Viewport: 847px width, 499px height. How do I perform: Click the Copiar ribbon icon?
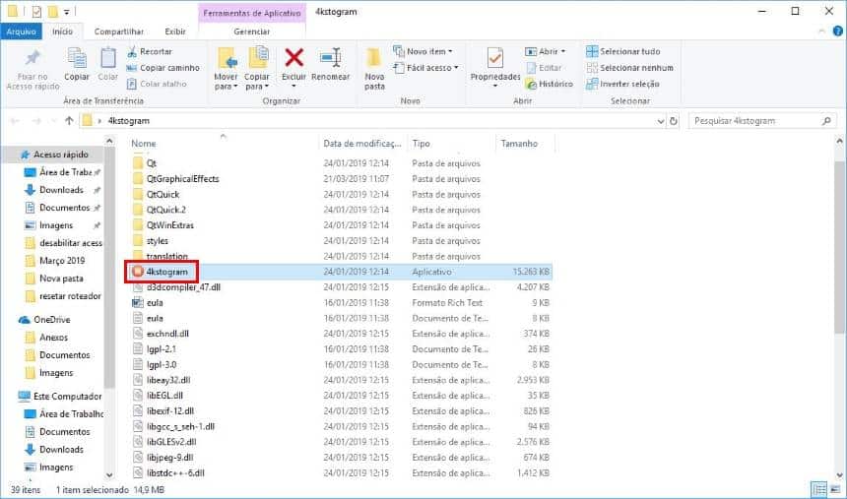(77, 58)
